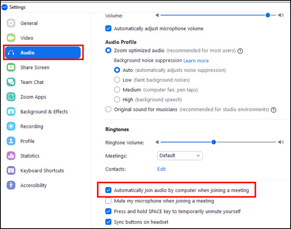Viewport: 291px width, 229px height.
Task: Select Original sound for musicians radio
Action: point(109,109)
